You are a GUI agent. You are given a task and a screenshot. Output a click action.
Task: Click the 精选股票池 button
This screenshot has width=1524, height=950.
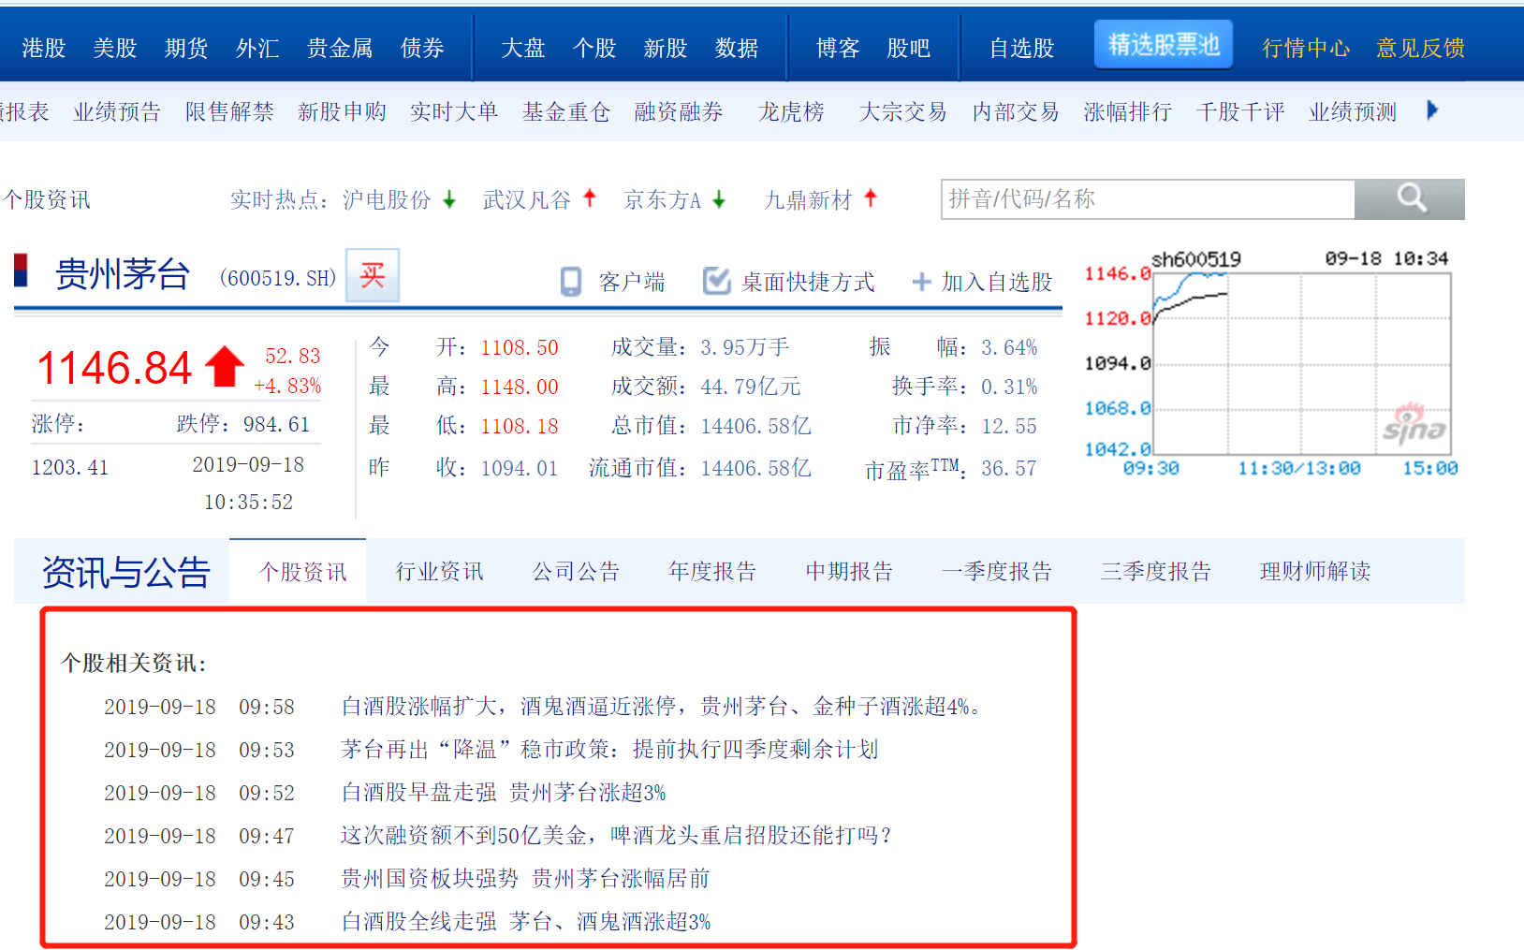[1164, 44]
